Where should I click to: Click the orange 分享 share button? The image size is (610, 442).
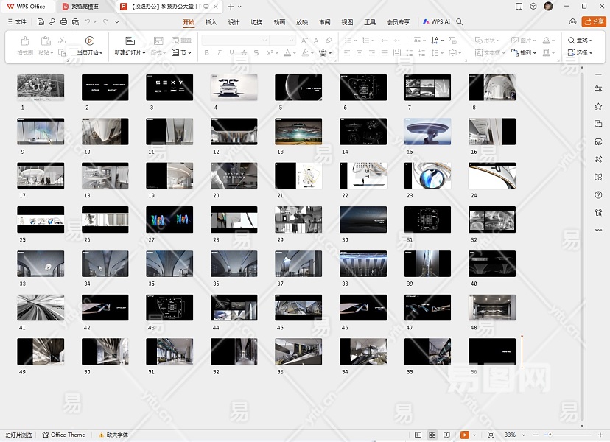(594, 22)
